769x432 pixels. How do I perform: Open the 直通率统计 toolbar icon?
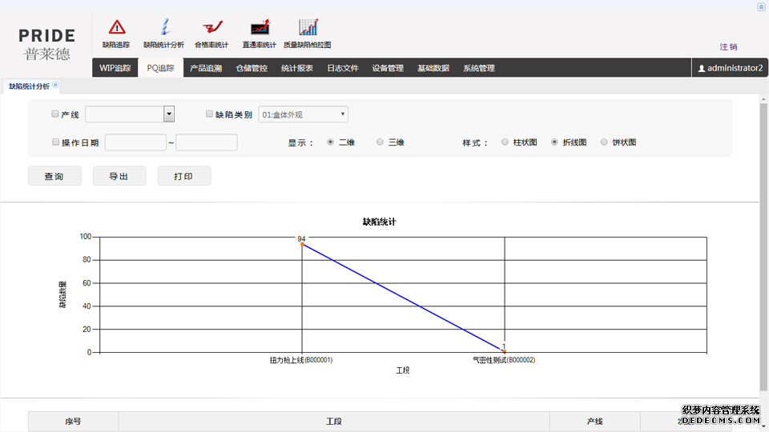pos(260,27)
